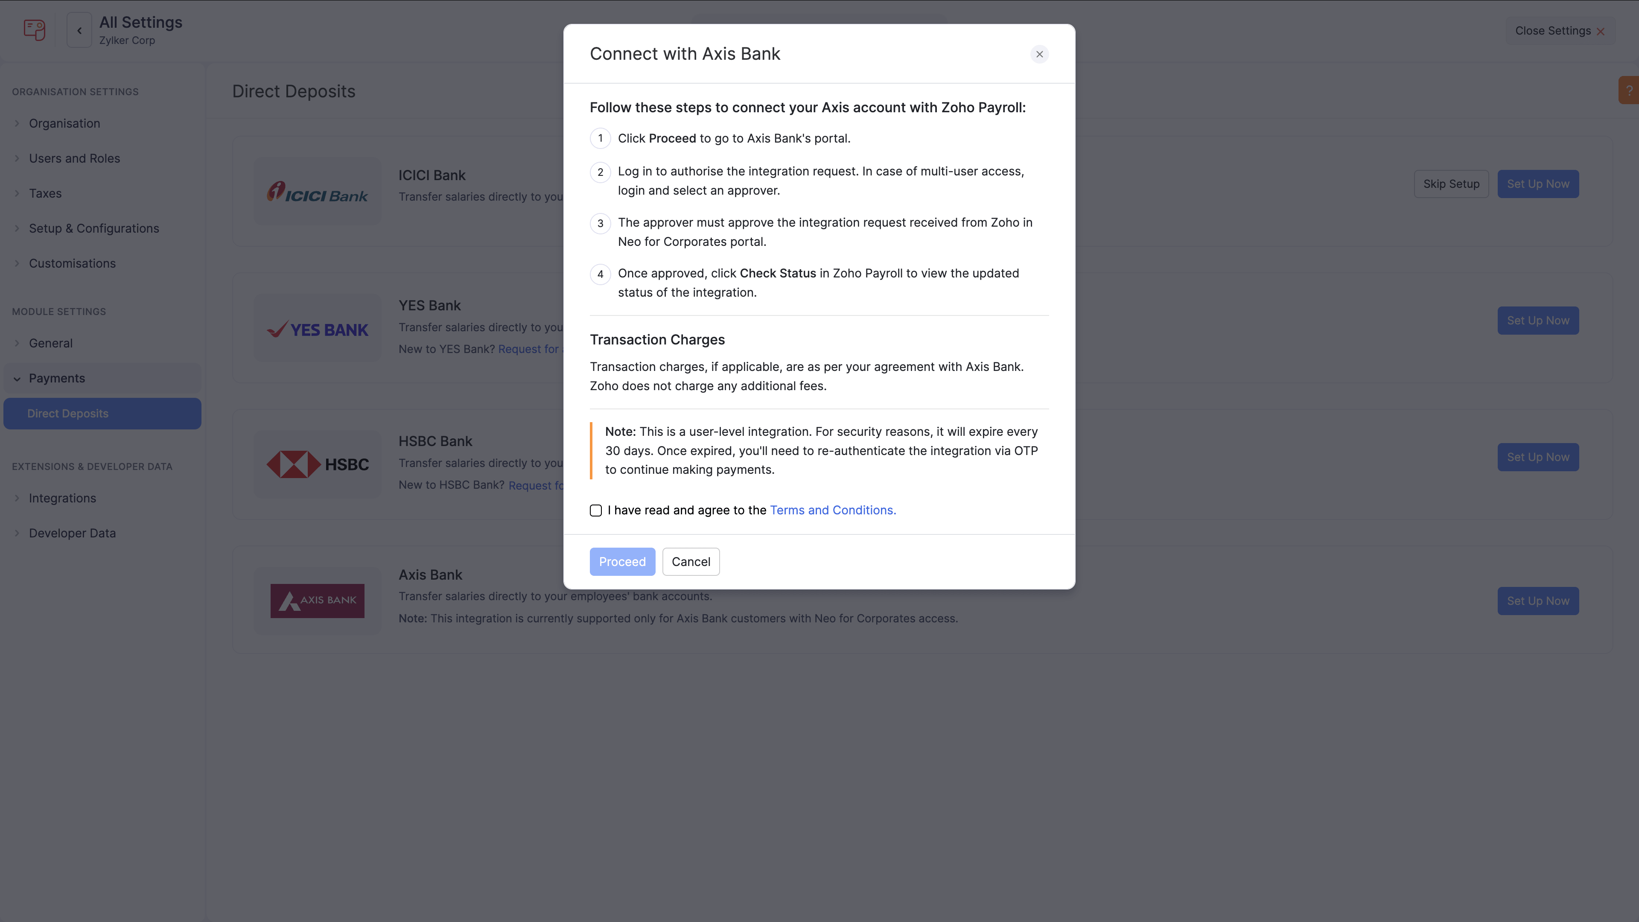
Task: Click the HSBC logo
Action: [x=317, y=464]
